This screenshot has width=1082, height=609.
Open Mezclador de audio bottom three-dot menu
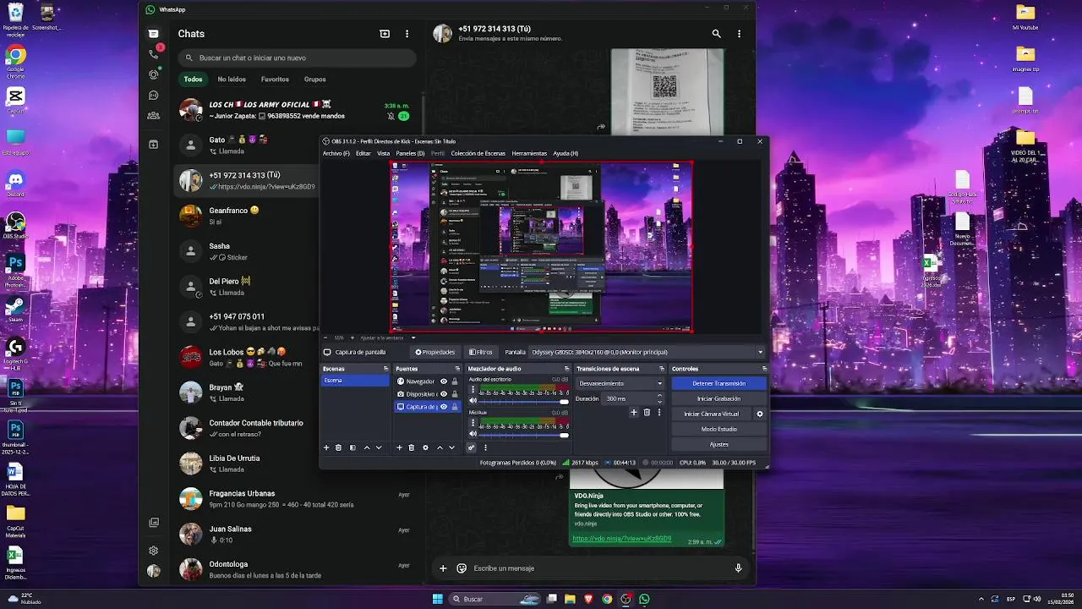(x=485, y=447)
